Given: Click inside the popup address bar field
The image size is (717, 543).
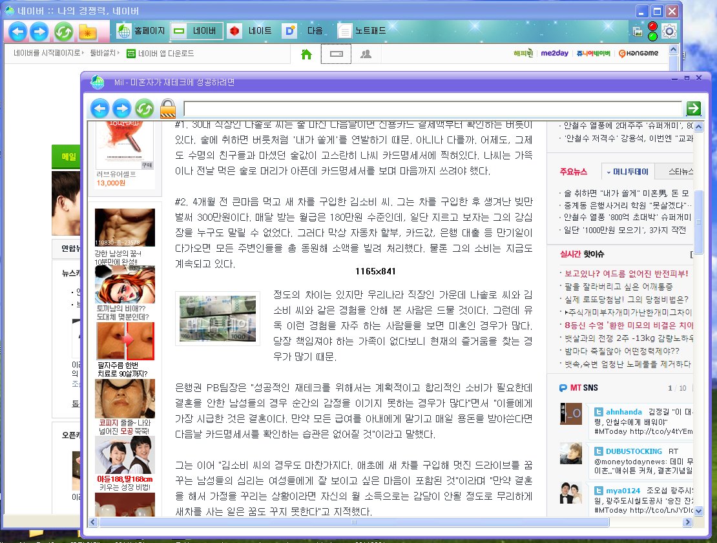Looking at the screenshot, I should point(433,108).
